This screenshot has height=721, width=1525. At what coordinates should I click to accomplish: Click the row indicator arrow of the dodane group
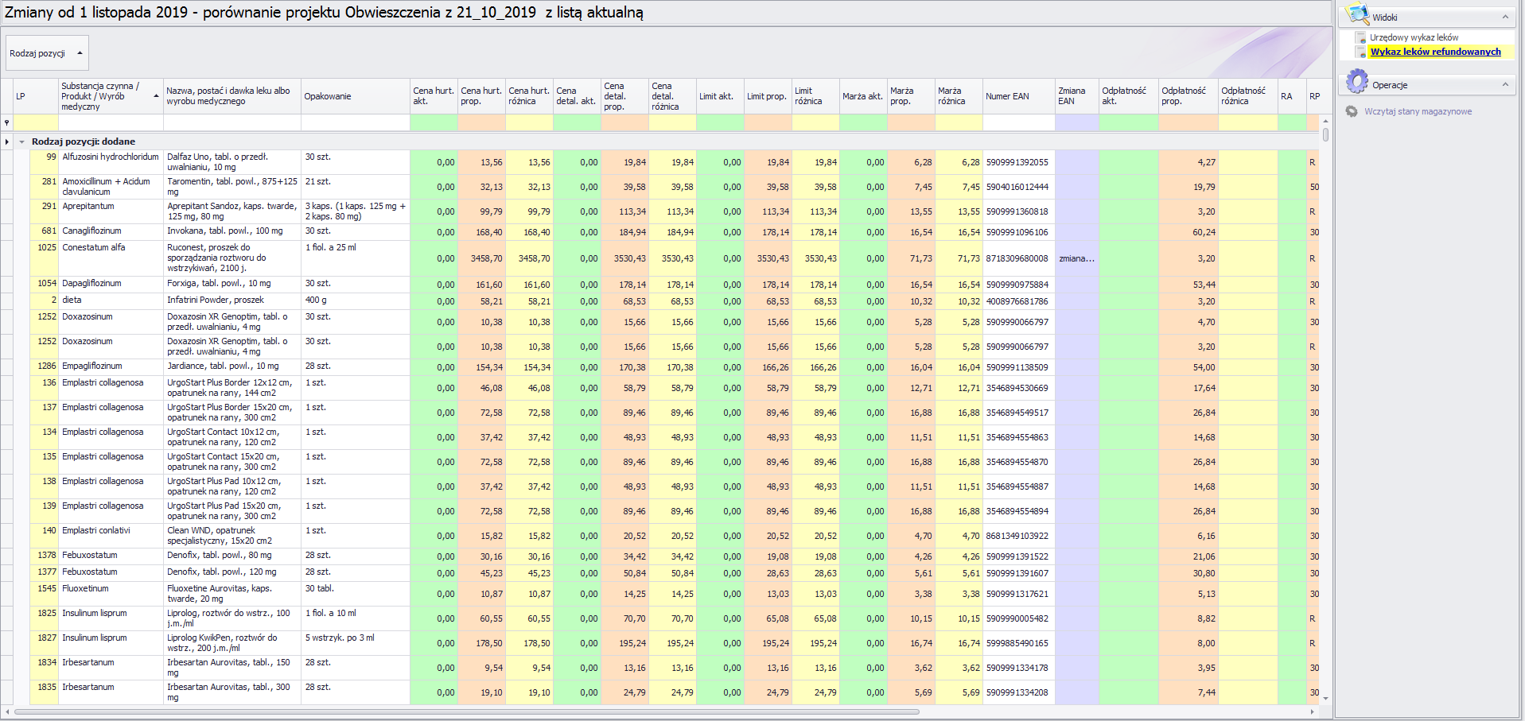(x=7, y=141)
